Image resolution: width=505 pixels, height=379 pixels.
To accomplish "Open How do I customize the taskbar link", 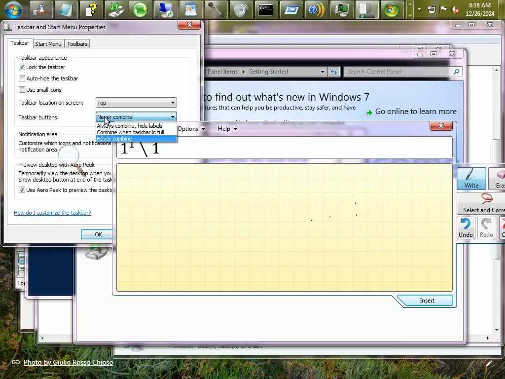I will click(x=52, y=213).
